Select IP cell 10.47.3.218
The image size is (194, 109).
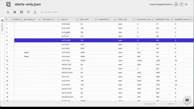tap(66, 28)
